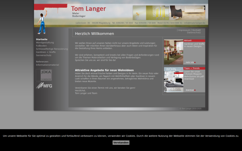Click the Tom Langer logo title
The height and width of the screenshot is (151, 242).
tap(88, 9)
